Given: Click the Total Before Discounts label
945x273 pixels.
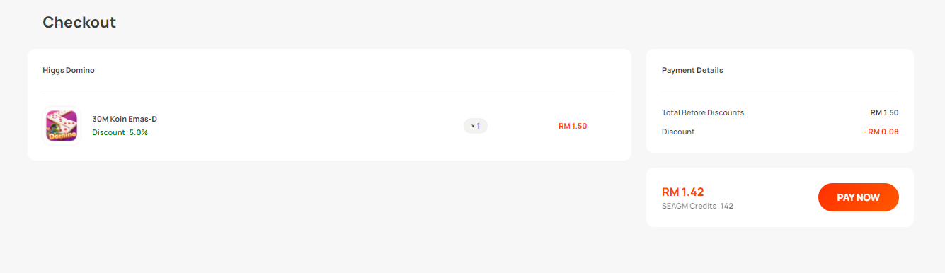Looking at the screenshot, I should (703, 112).
